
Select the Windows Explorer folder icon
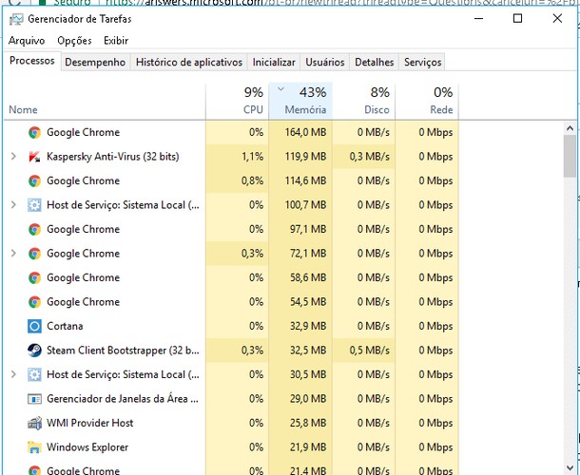(34, 447)
